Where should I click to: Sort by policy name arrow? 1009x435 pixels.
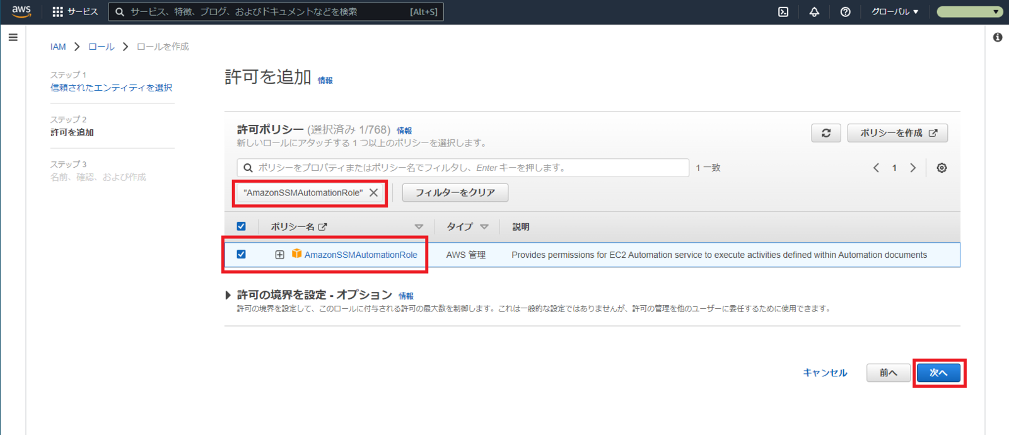click(x=419, y=226)
